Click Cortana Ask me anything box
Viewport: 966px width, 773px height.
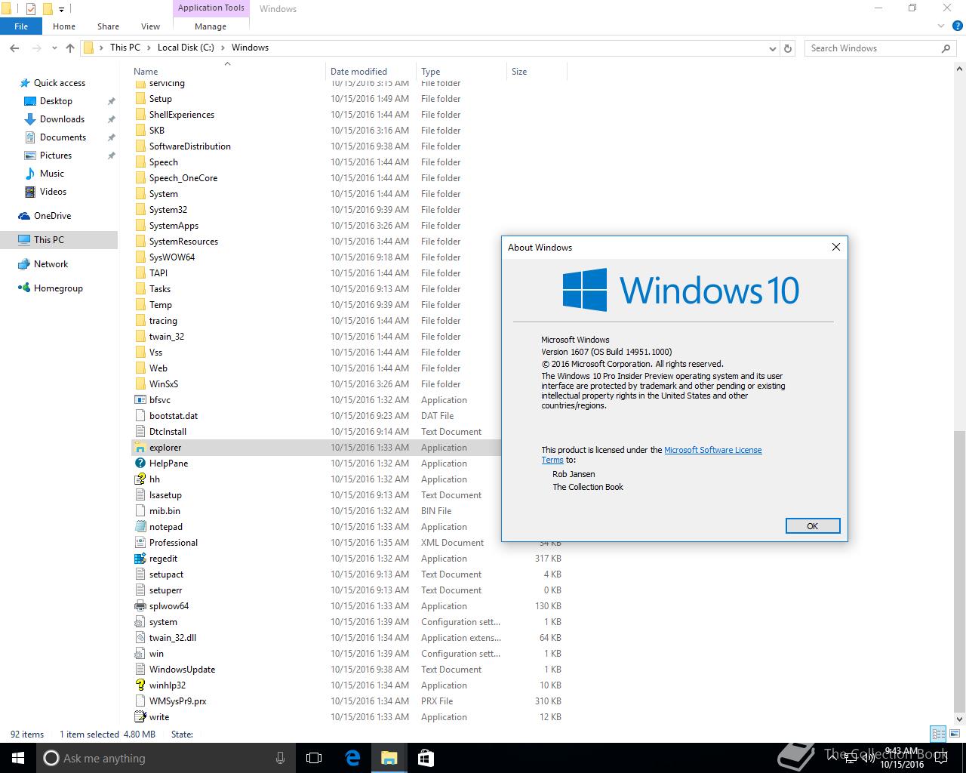pos(166,758)
